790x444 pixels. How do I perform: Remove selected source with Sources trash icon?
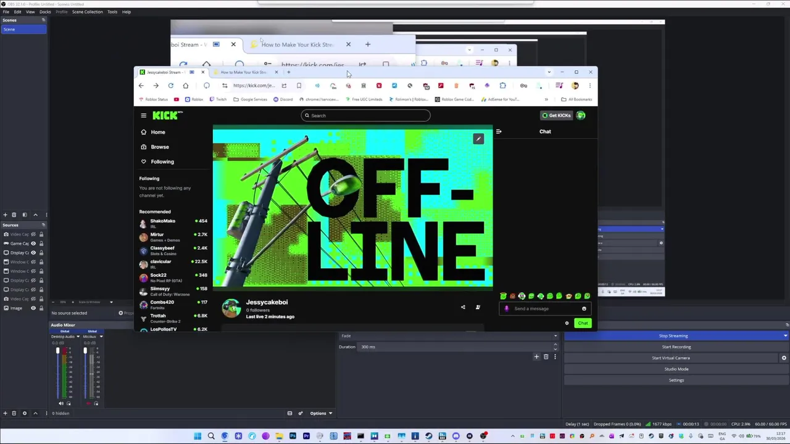(14, 413)
